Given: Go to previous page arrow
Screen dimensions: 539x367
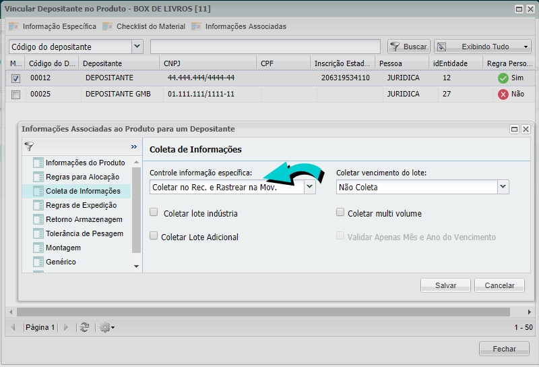Looking at the screenshot, I should [13, 327].
